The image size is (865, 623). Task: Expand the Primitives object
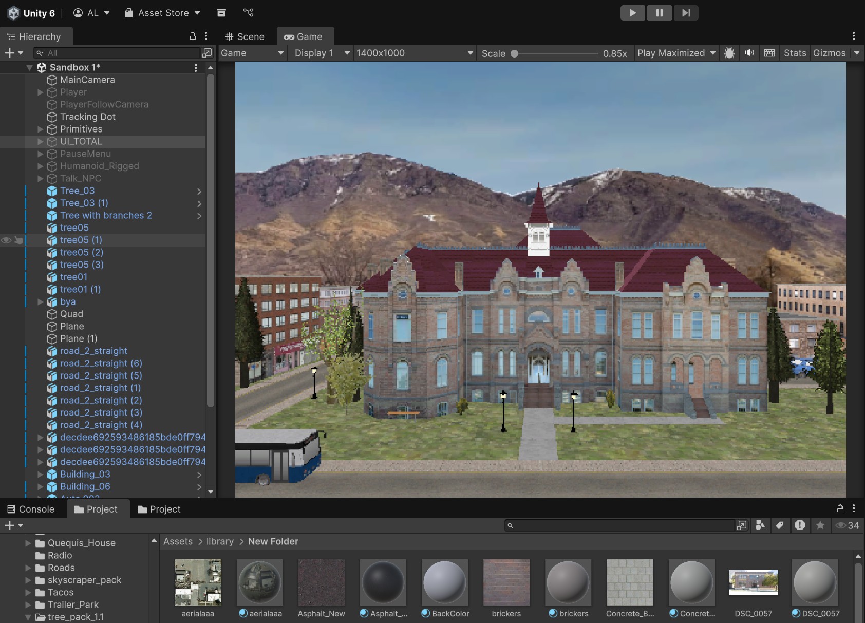(40, 129)
